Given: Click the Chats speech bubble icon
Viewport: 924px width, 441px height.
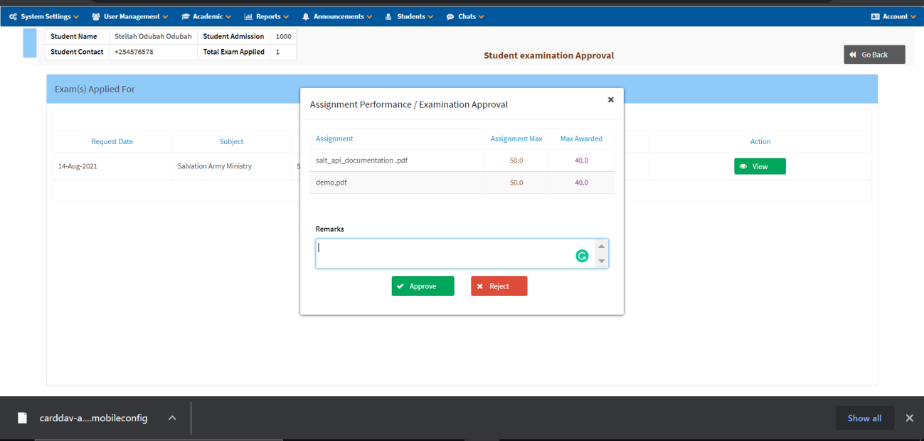Looking at the screenshot, I should coord(450,16).
